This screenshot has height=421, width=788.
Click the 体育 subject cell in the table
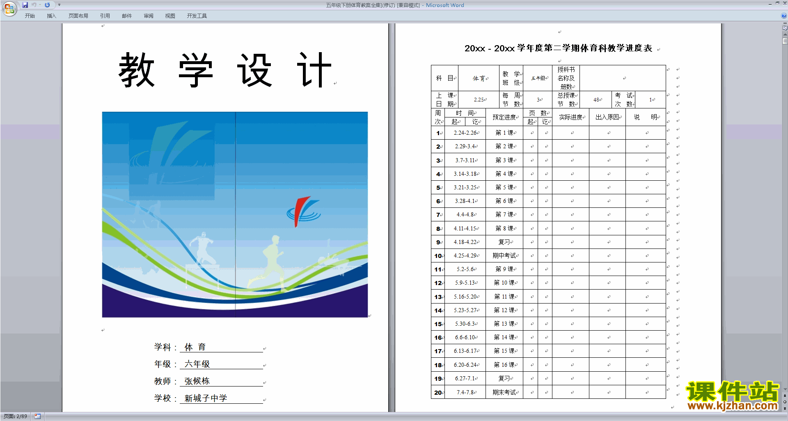point(479,78)
